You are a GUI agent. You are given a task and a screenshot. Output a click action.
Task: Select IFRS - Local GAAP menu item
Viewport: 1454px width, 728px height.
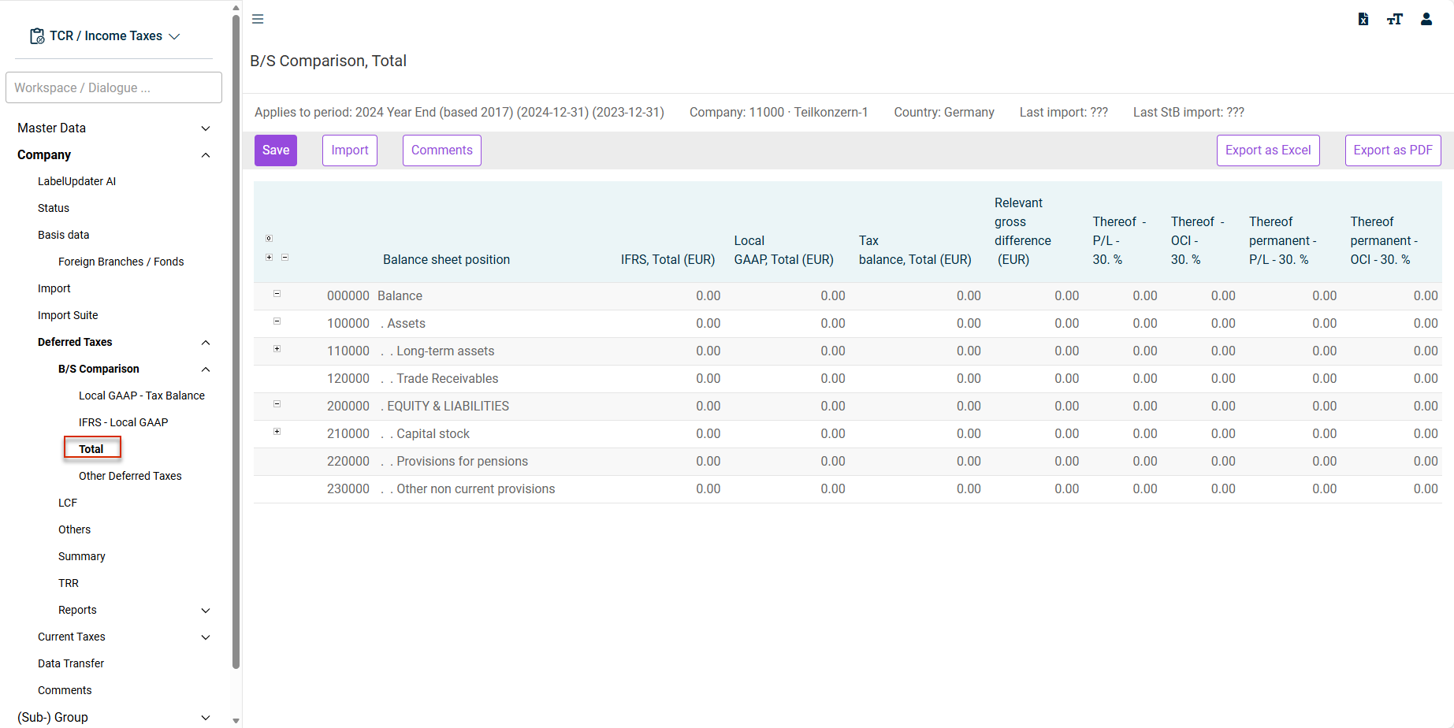tap(124, 422)
